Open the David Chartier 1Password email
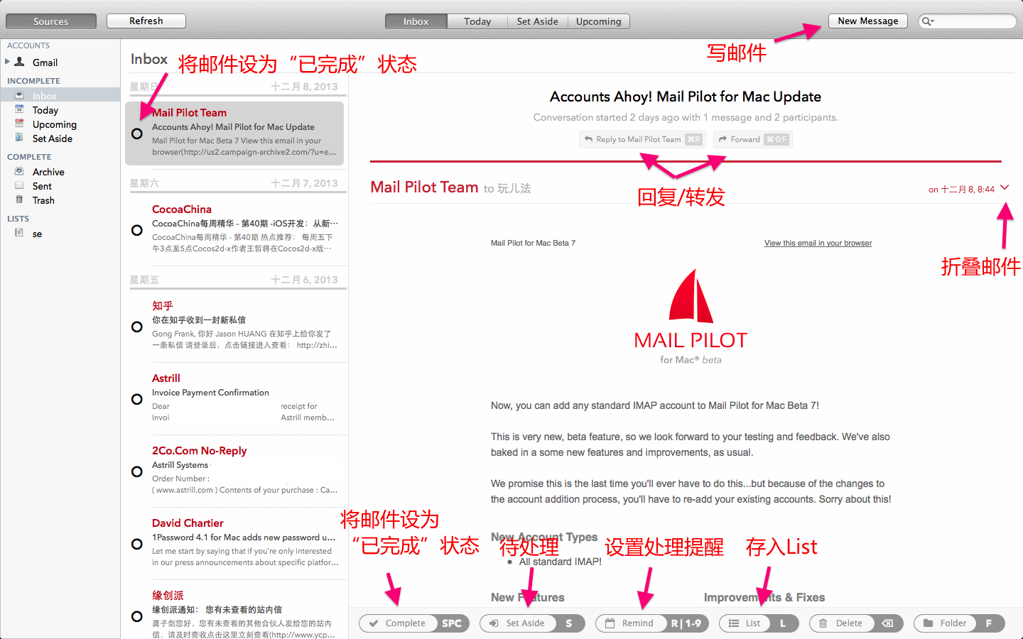 pyautogui.click(x=234, y=543)
